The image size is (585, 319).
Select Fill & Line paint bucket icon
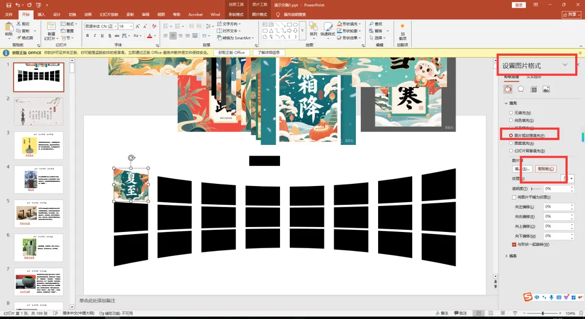508,89
